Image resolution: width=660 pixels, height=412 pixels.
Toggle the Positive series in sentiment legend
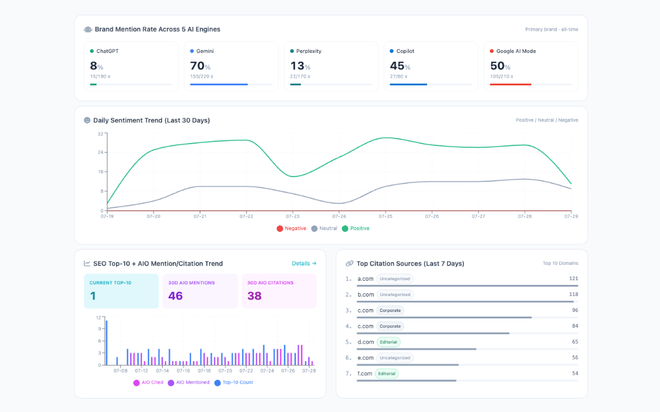[356, 228]
